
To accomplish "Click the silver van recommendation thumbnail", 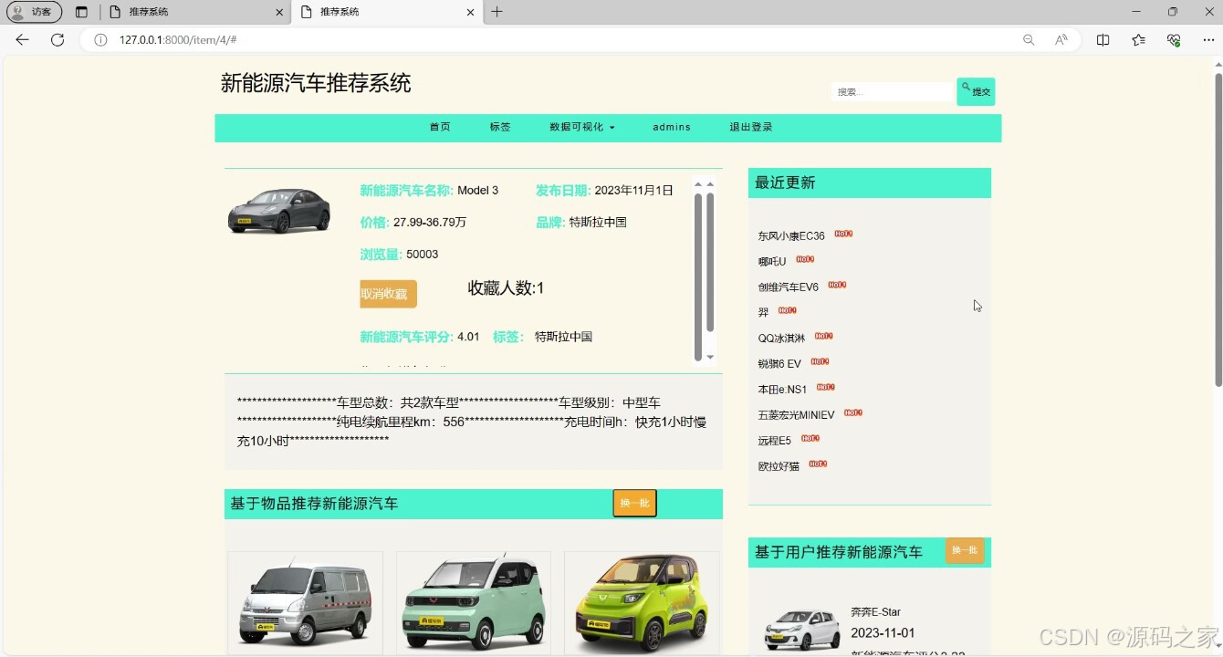I will [x=306, y=603].
